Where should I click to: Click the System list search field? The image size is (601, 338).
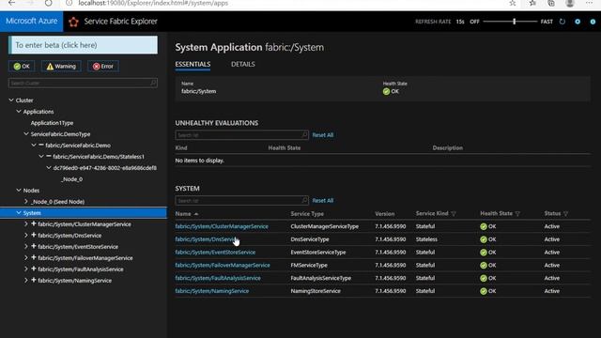[x=241, y=200]
